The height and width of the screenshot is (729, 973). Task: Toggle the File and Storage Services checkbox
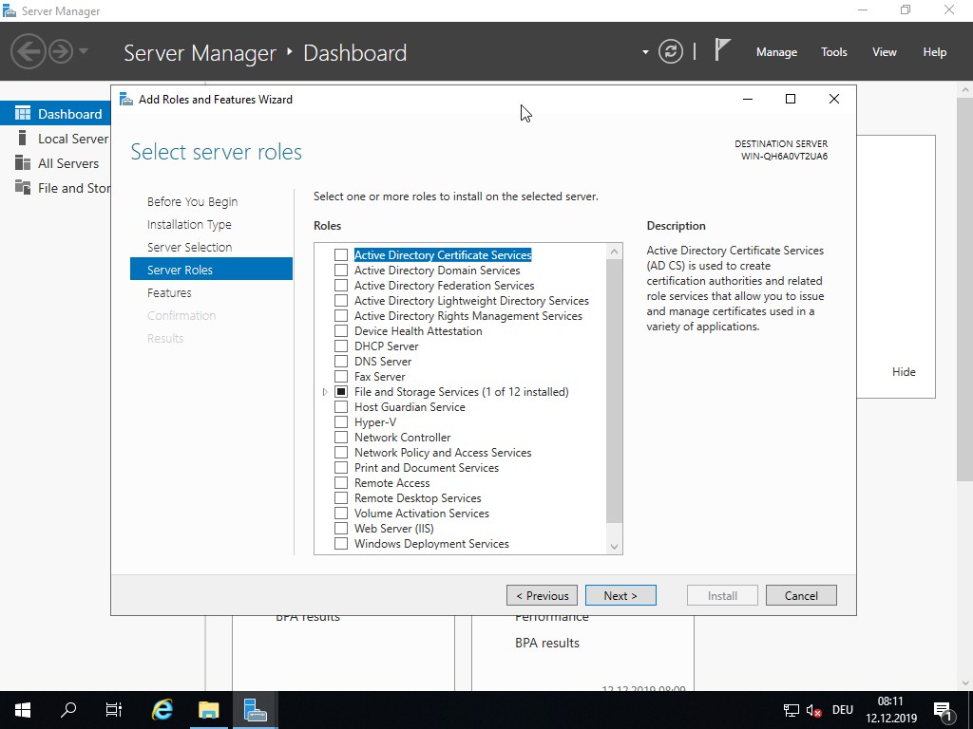click(341, 392)
